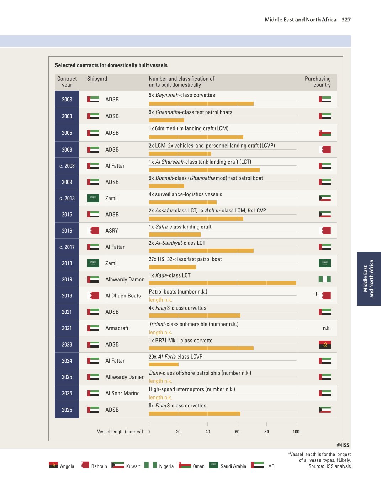Click the Kuwait flag in the legend
The image size is (381, 496).
[117, 465]
